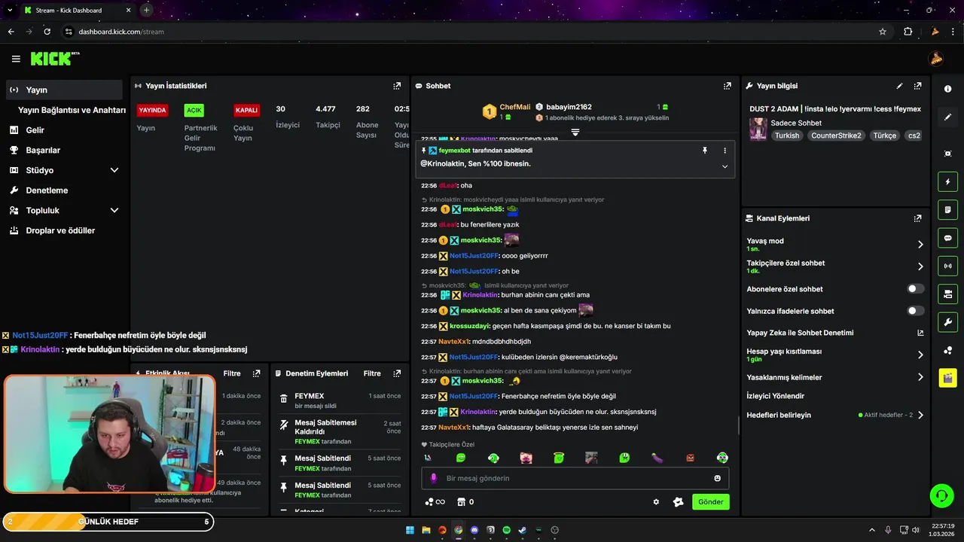The image size is (964, 542).
Task: Open İzleyici Yönlendir option
Action: point(776,396)
